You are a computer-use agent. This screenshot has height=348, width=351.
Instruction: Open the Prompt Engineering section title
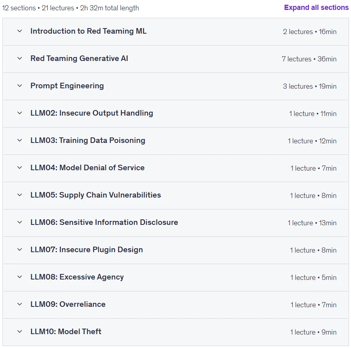coord(67,86)
